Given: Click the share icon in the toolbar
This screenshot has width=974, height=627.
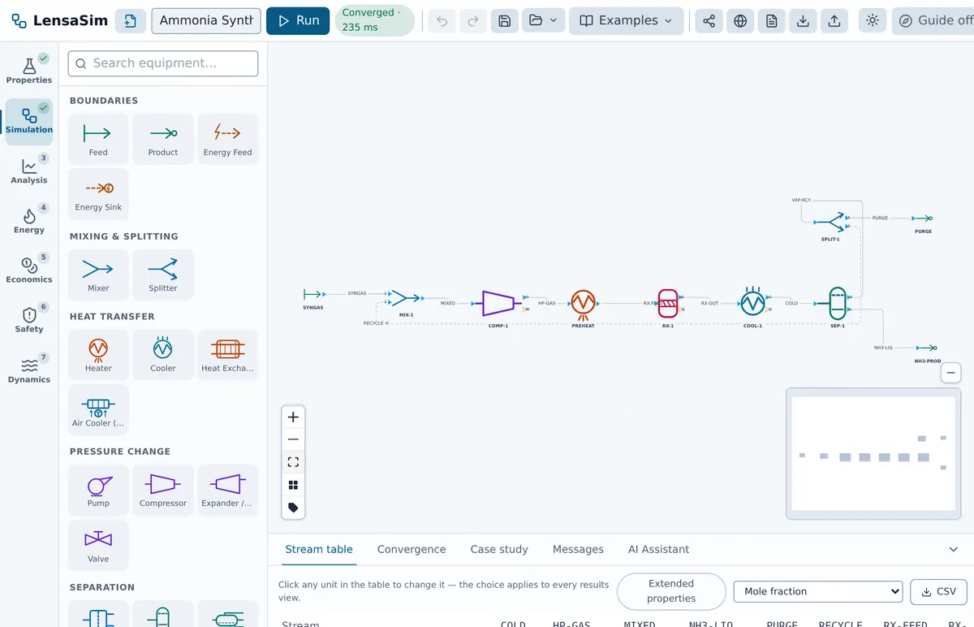Looking at the screenshot, I should [x=709, y=21].
